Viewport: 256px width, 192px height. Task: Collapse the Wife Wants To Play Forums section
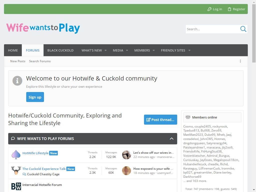pyautogui.click(x=171, y=138)
